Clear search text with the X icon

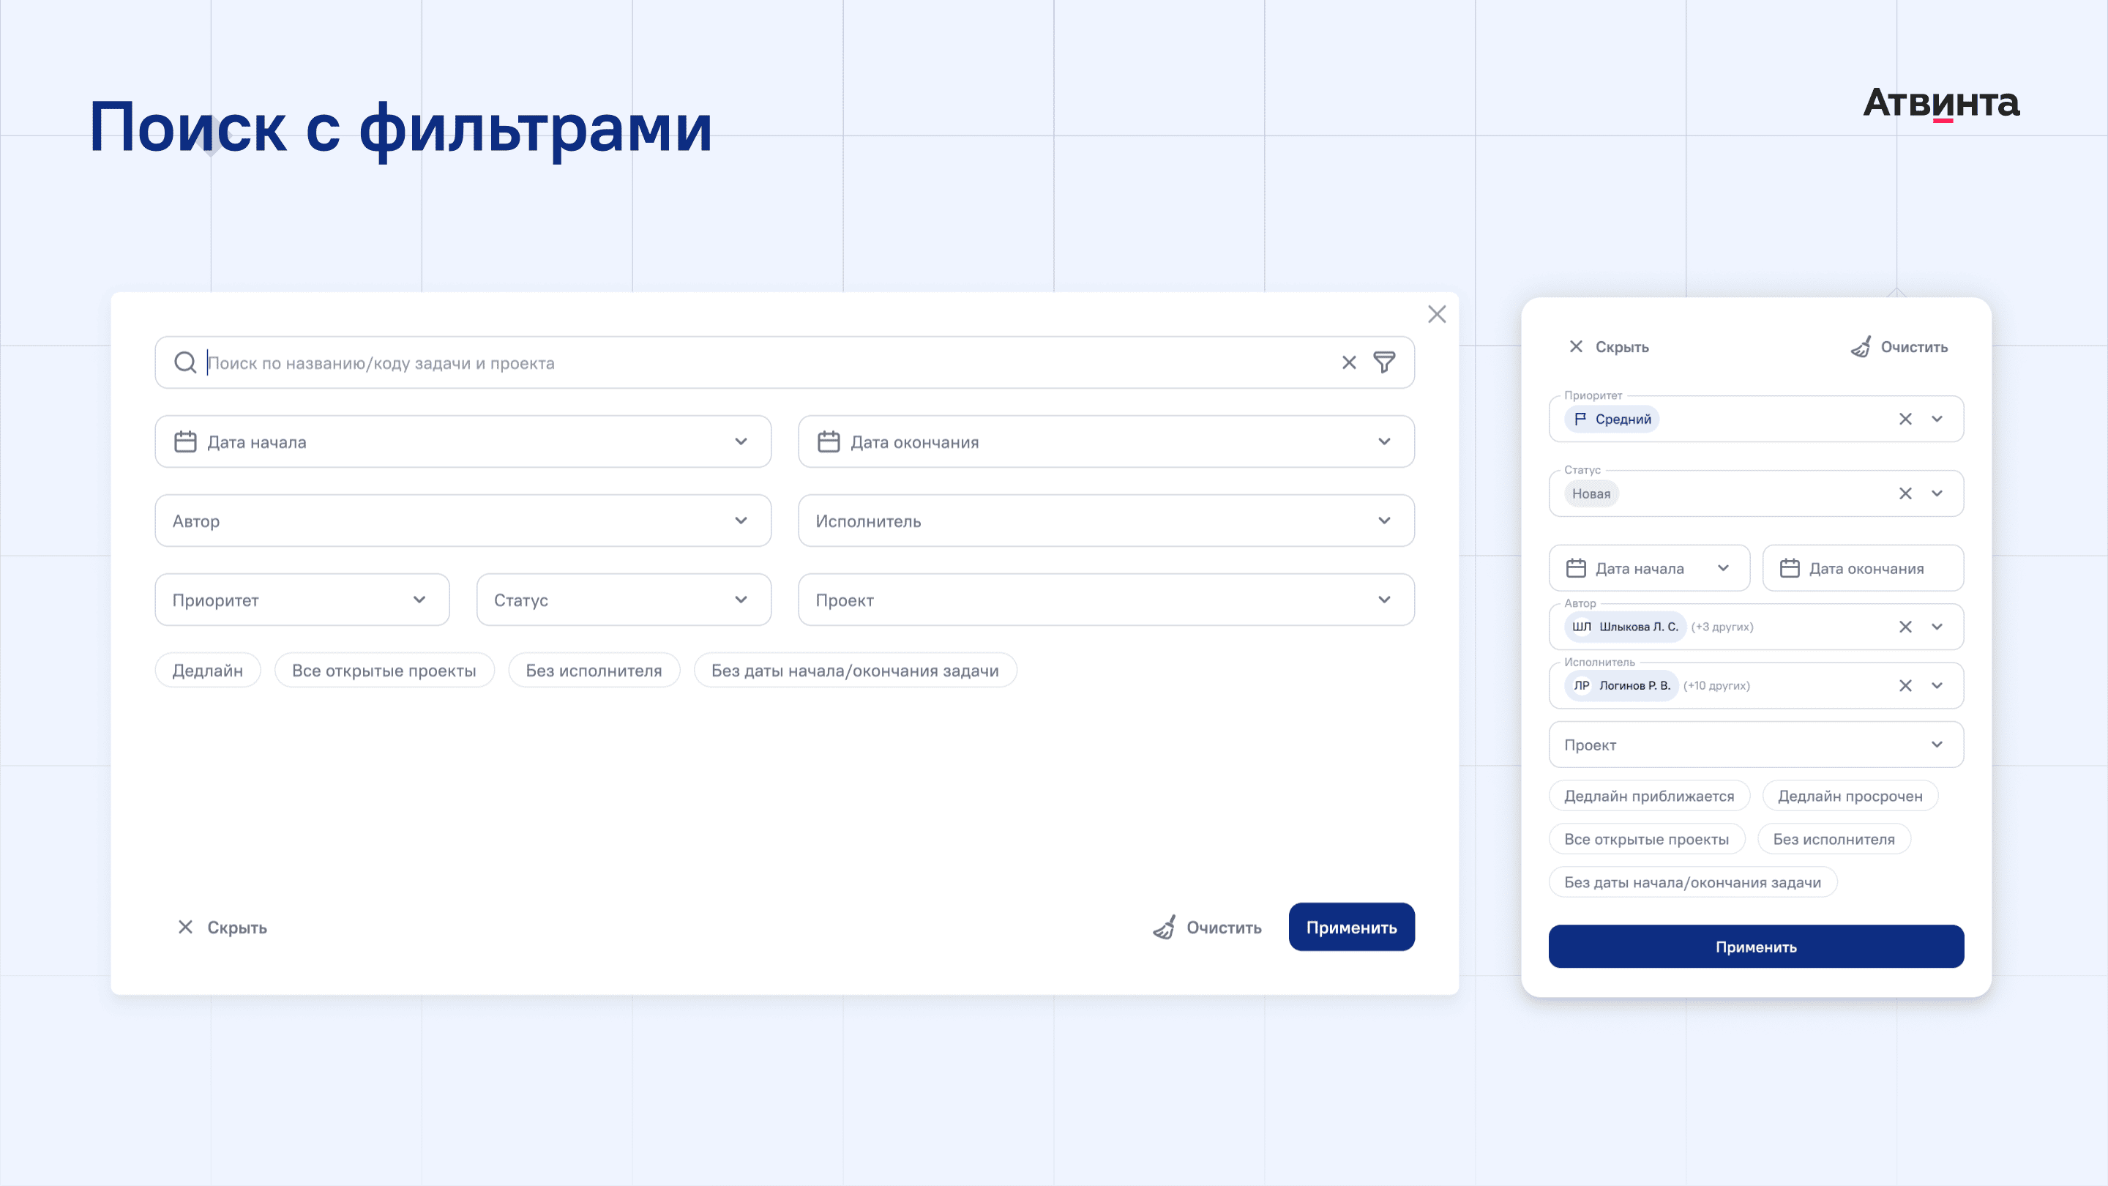pos(1348,362)
